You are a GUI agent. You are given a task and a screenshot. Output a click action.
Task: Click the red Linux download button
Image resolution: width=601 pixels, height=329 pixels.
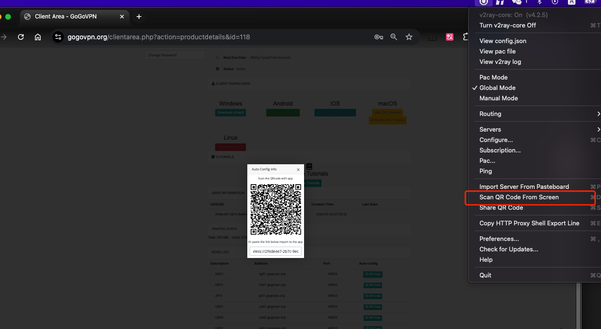[231, 147]
